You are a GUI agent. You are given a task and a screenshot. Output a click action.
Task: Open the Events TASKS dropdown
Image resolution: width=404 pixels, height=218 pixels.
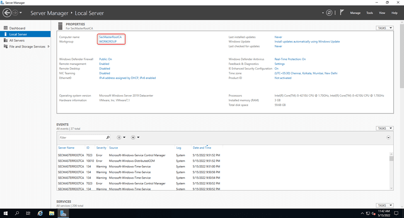click(385, 128)
